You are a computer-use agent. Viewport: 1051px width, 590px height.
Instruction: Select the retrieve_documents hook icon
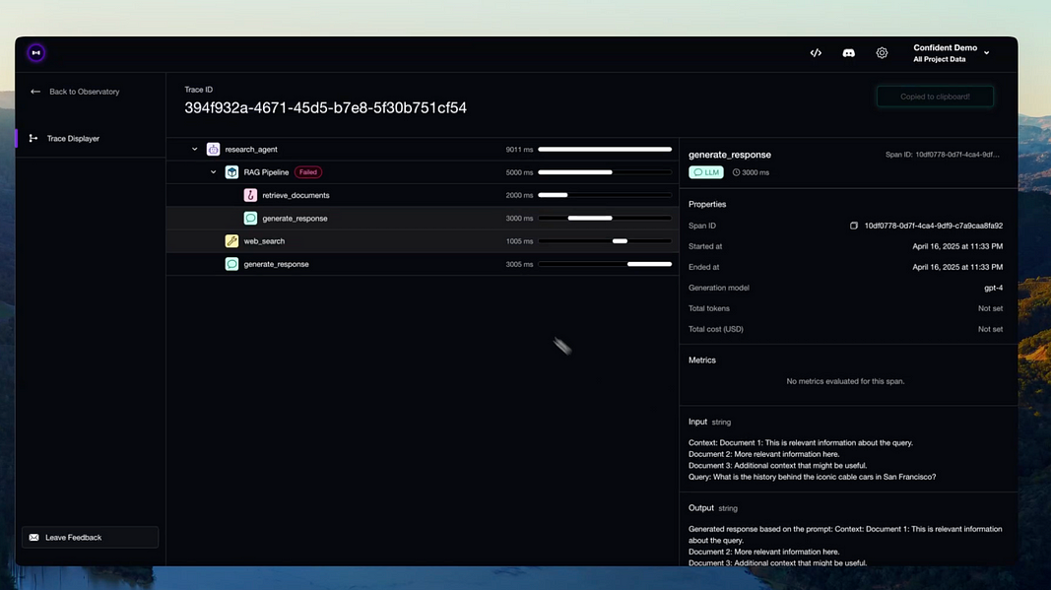[x=250, y=195]
